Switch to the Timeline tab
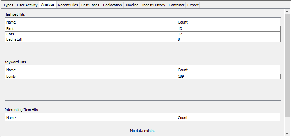 tap(132, 5)
